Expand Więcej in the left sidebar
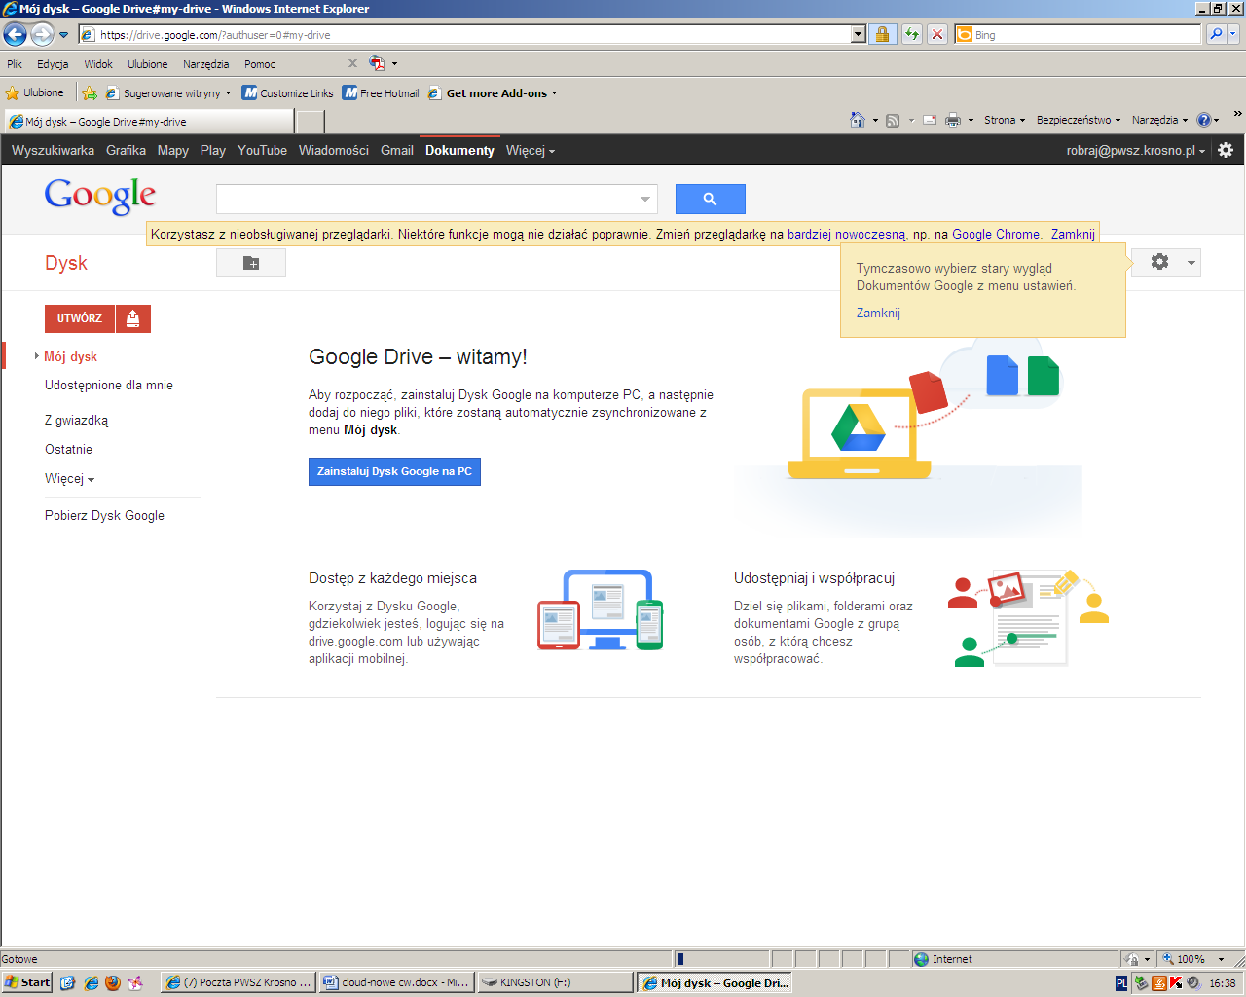Viewport: 1246px width, 997px height. [x=69, y=479]
